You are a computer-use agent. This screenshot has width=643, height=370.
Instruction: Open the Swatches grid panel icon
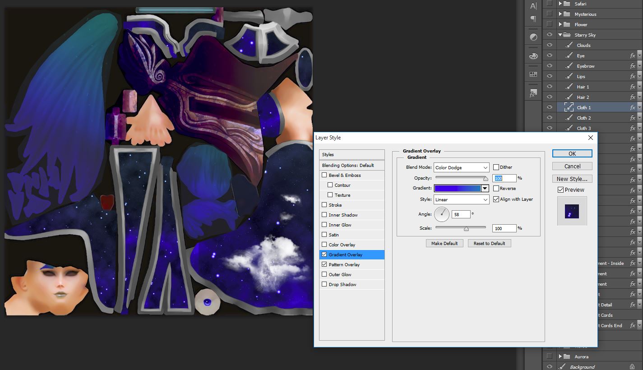pos(533,74)
